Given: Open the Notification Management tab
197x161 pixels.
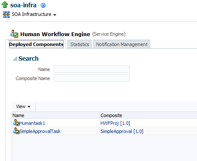Looking at the screenshot, I should click(122, 44).
